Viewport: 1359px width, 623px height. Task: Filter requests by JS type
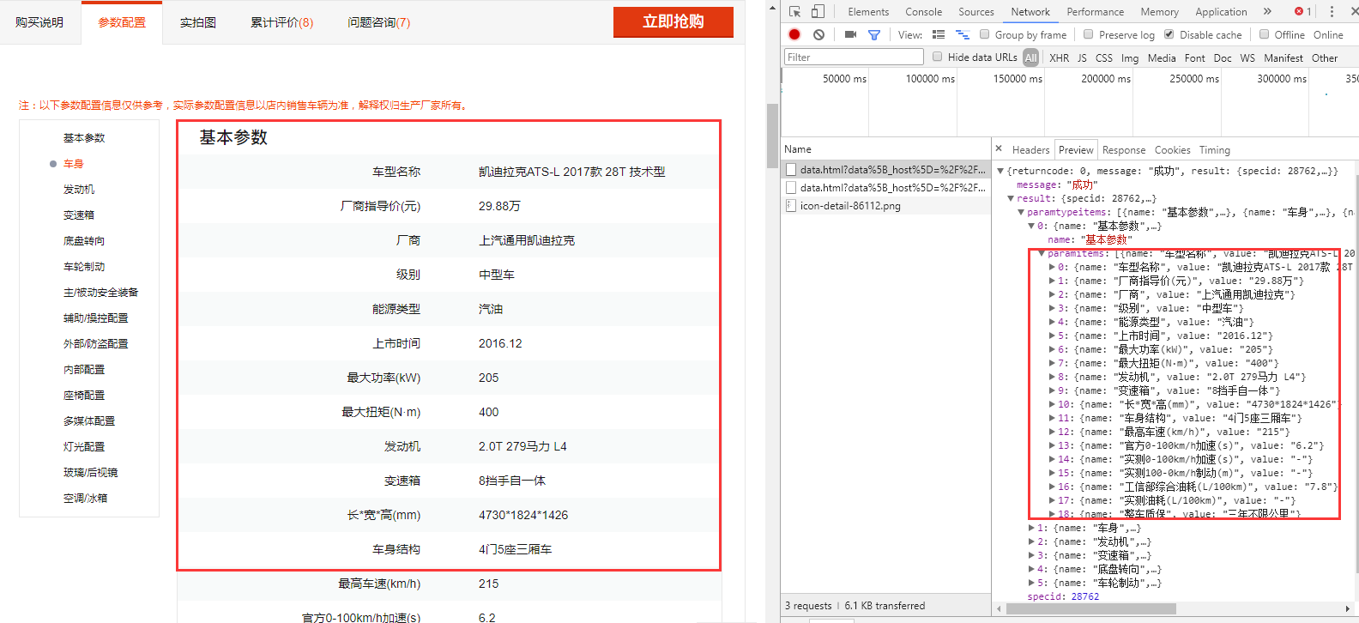pyautogui.click(x=1082, y=57)
